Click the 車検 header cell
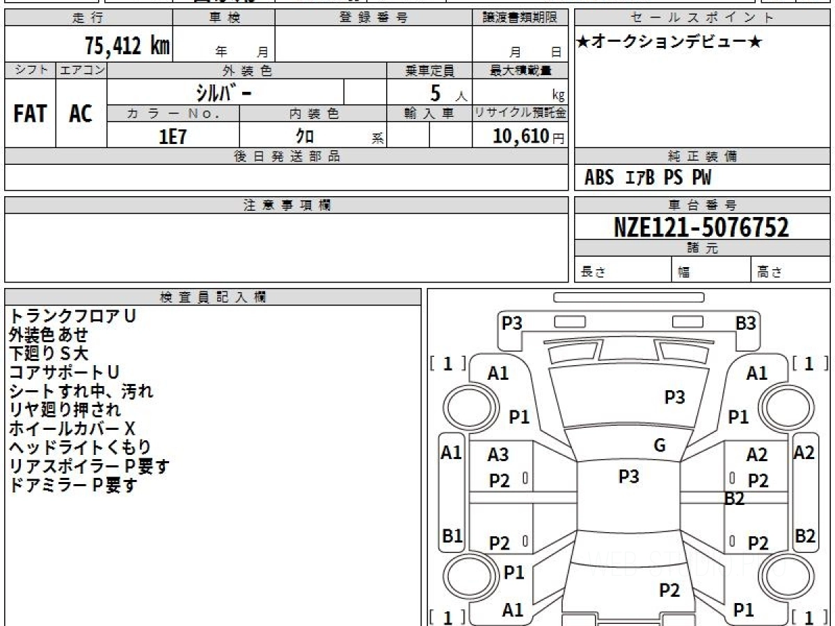This screenshot has height=626, width=835. coord(224,17)
